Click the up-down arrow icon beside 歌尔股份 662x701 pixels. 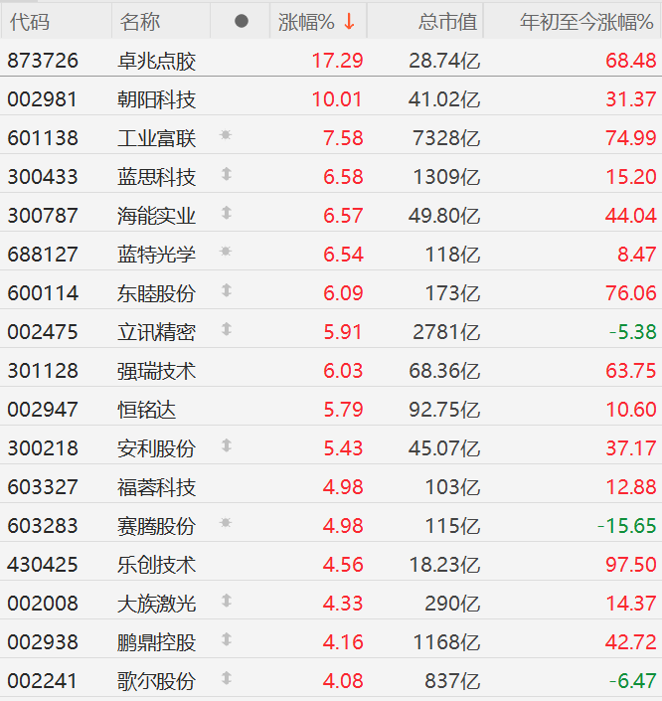(x=227, y=679)
